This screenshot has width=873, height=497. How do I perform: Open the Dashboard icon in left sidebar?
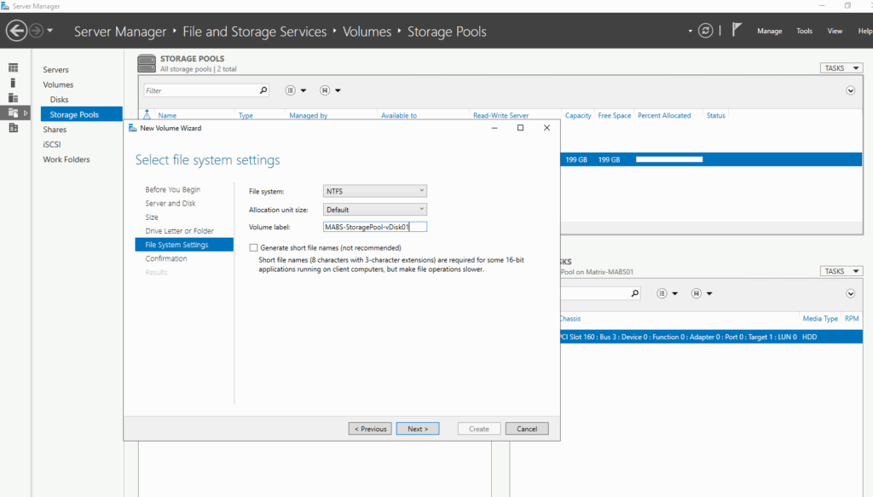coord(14,68)
